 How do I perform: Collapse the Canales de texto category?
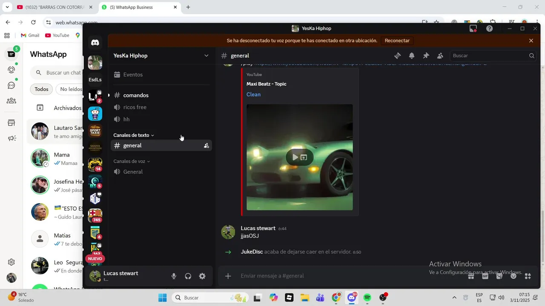coord(133,135)
